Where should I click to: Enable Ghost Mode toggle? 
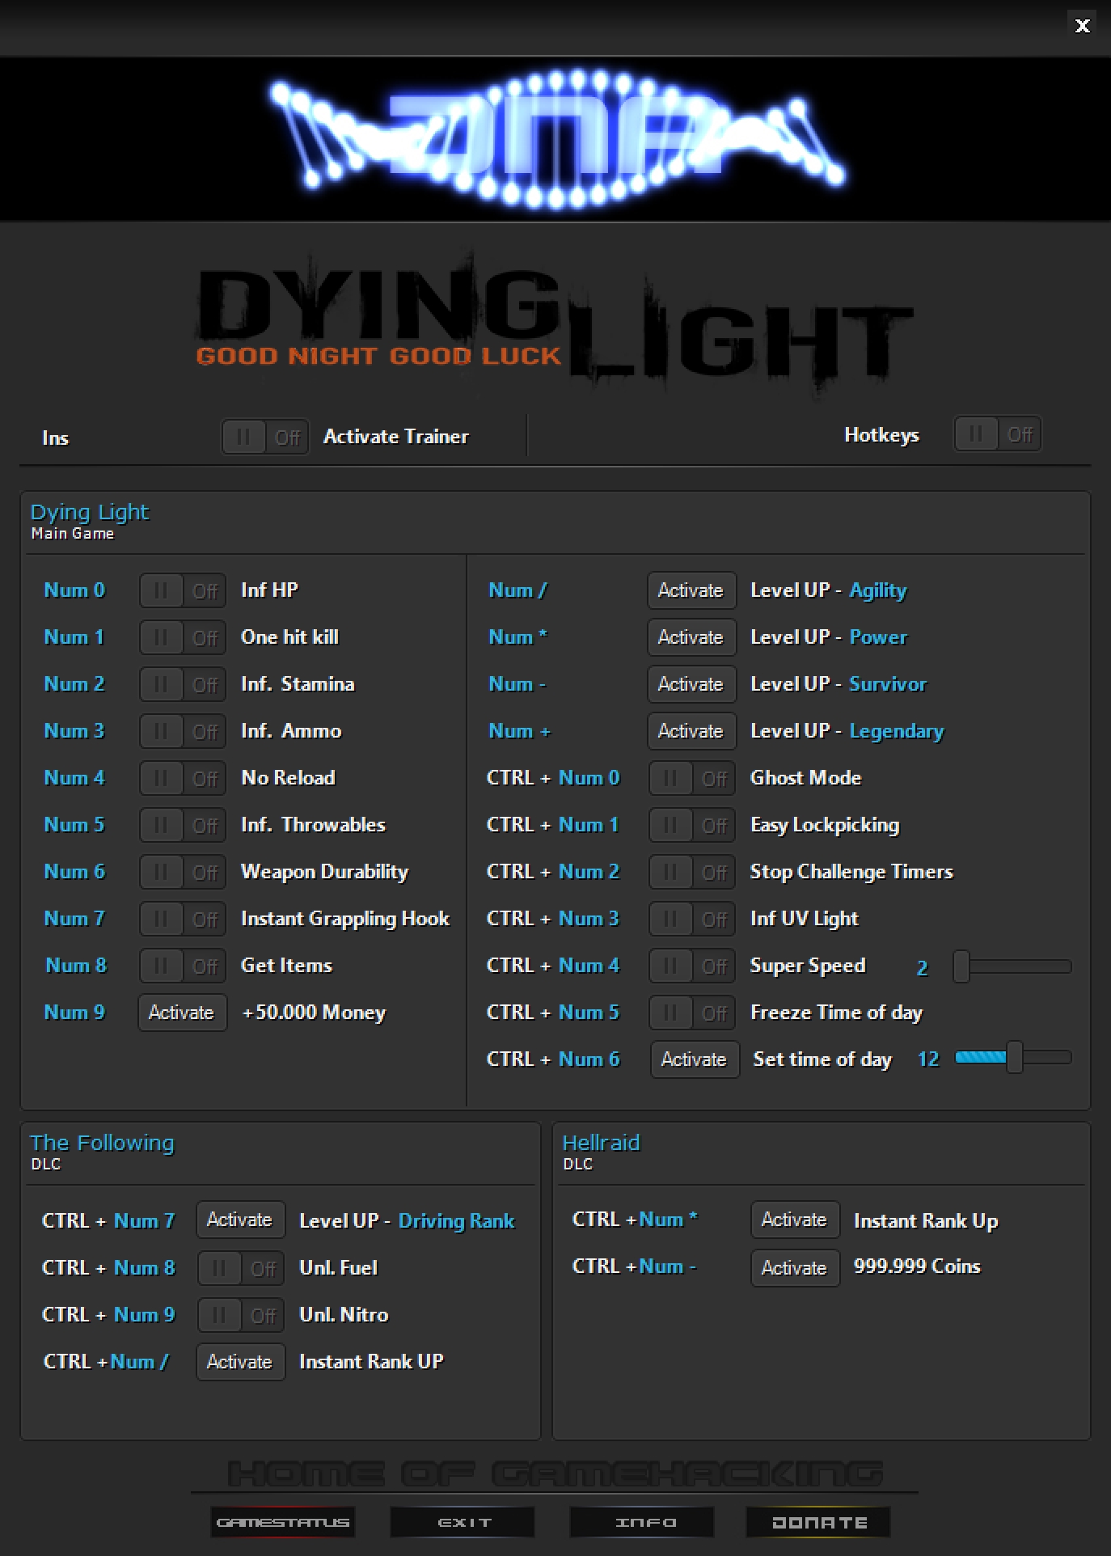692,779
